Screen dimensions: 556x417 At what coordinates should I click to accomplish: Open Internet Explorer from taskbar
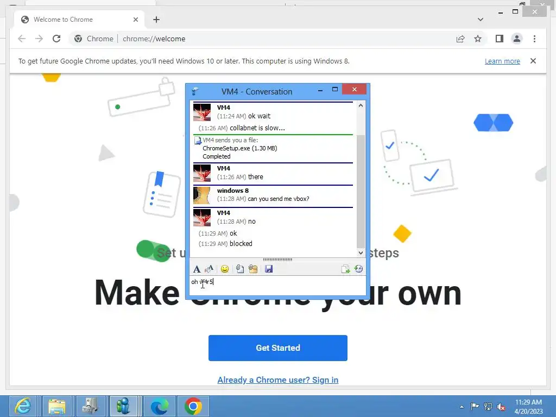coord(23,406)
